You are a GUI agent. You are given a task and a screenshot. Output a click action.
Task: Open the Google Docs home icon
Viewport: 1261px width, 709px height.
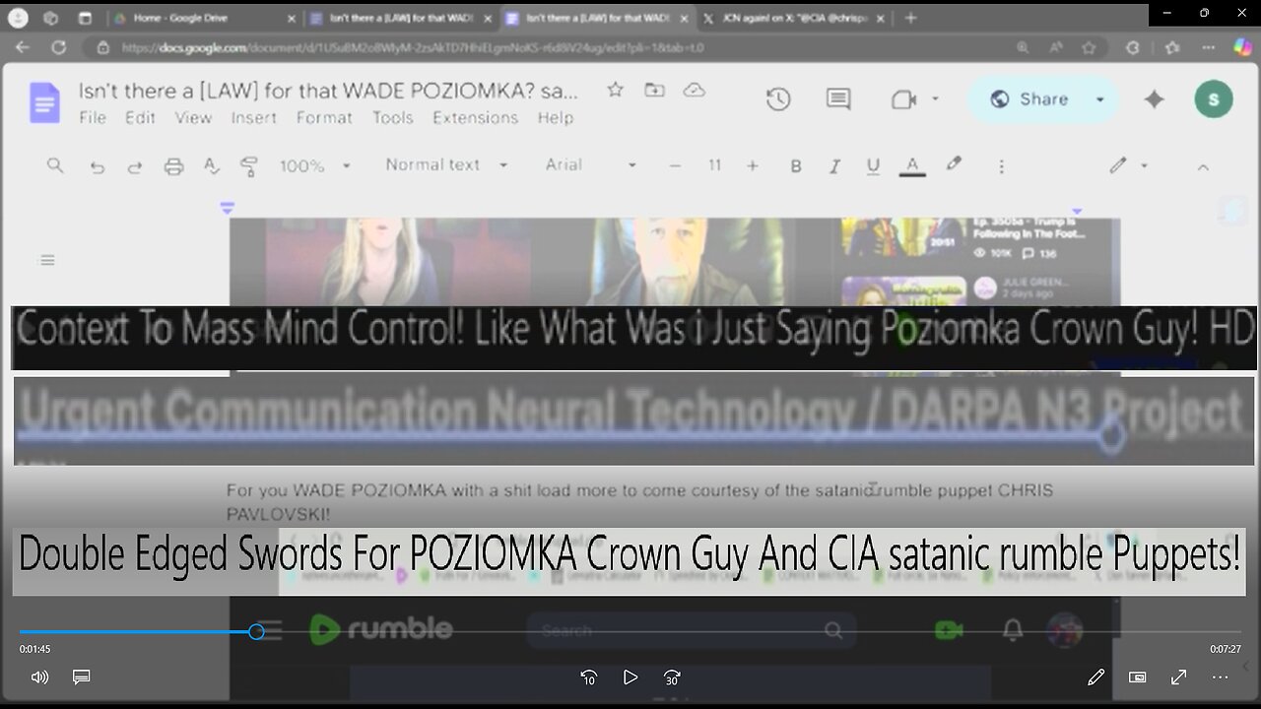click(44, 101)
